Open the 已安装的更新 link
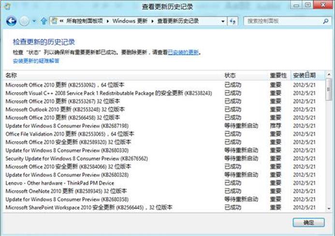This screenshot has width=335, height=236. tap(183, 52)
